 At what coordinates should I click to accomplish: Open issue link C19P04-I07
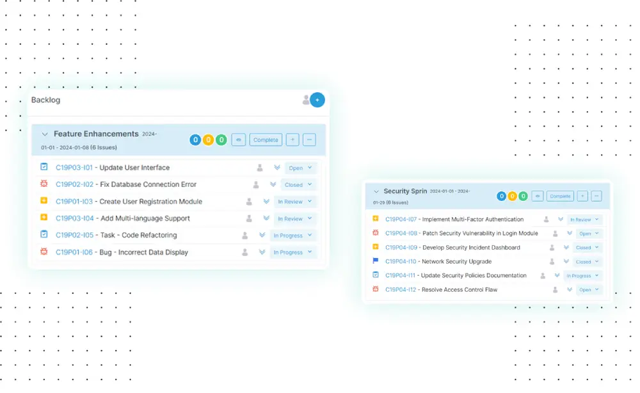[401, 220]
